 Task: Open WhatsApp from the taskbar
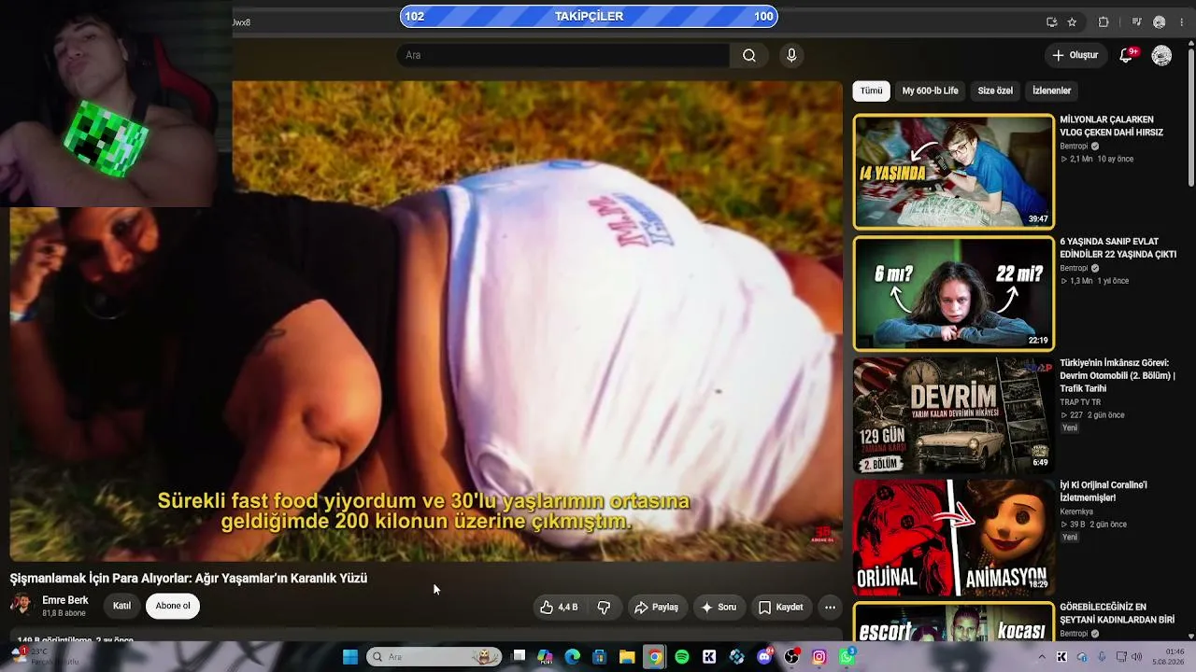click(x=847, y=657)
